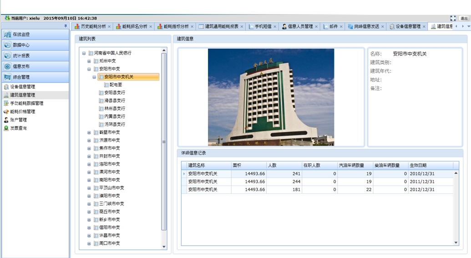Close the 邮件 tab
Screen dimensions: 471x258
point(342,27)
